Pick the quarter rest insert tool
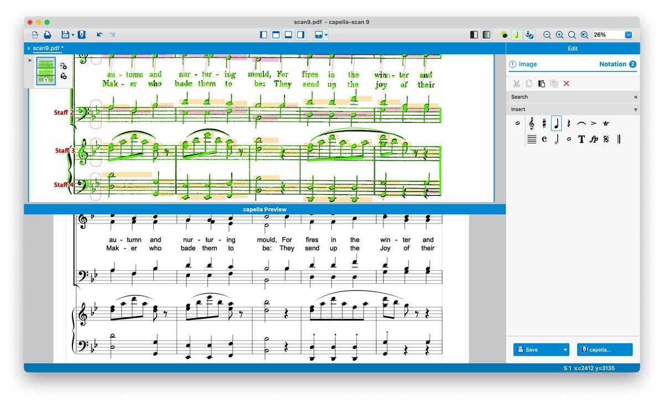664x404 pixels. (x=568, y=123)
